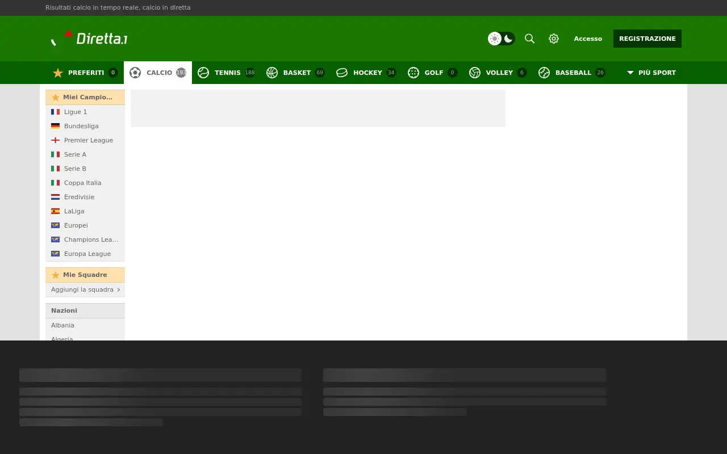Viewport: 727px width, 454px height.
Task: Toggle the light/dark theme switch
Action: click(502, 39)
